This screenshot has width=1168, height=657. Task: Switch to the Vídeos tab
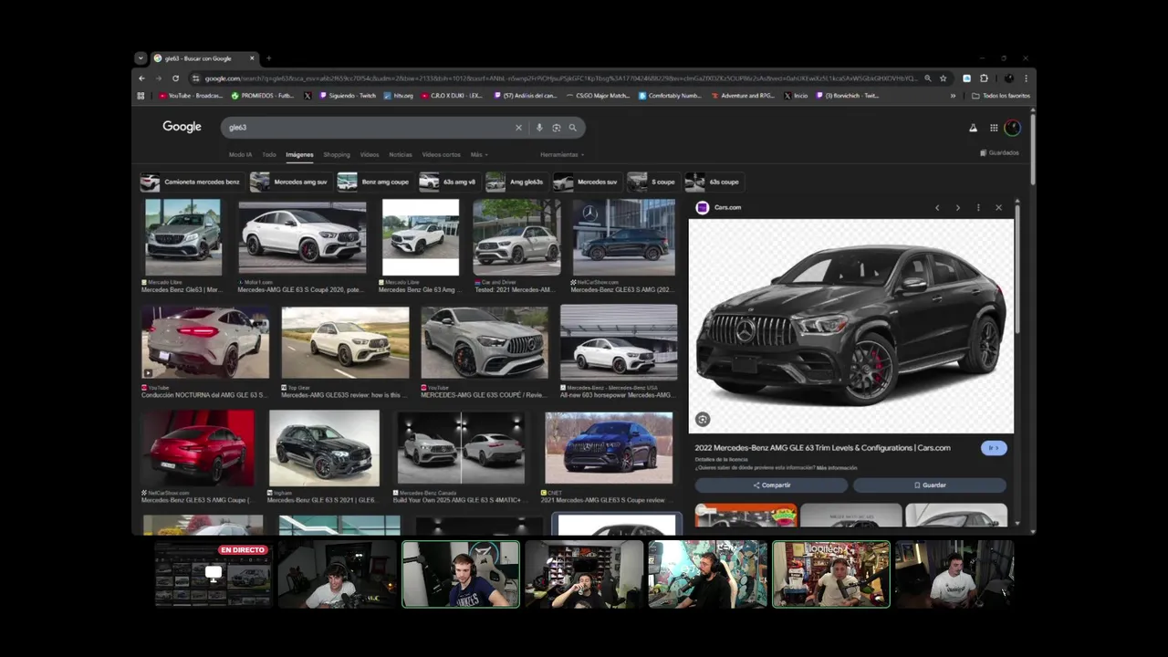[370, 154]
